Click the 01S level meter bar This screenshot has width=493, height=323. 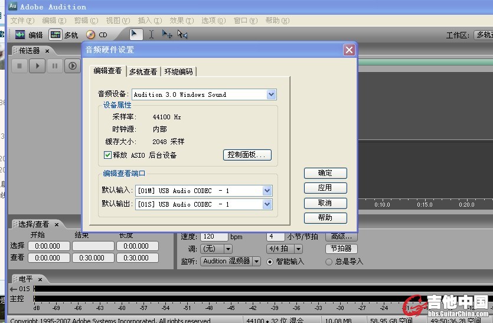tap(263, 289)
